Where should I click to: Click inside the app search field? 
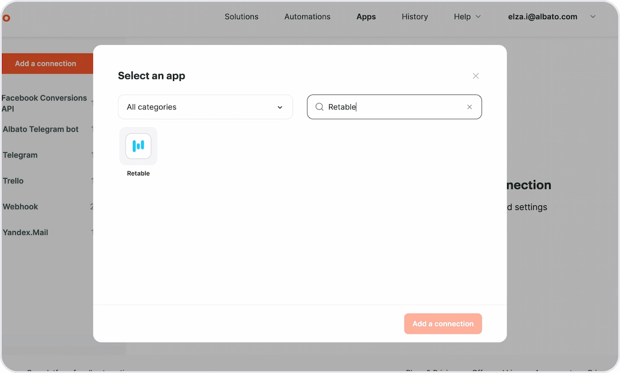point(394,107)
